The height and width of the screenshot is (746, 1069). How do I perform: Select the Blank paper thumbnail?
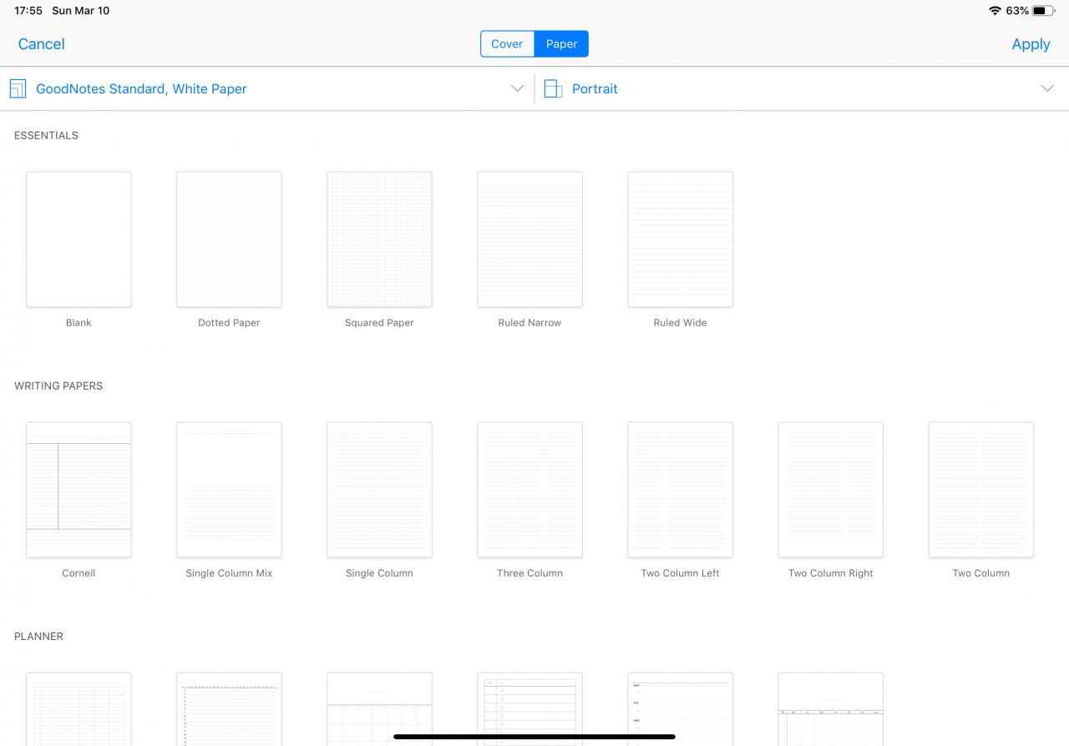pyautogui.click(x=79, y=239)
